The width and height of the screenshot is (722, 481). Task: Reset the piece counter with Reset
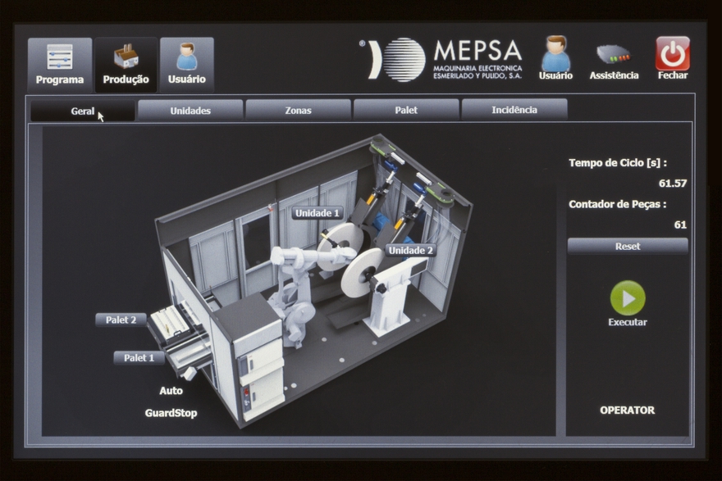[628, 246]
